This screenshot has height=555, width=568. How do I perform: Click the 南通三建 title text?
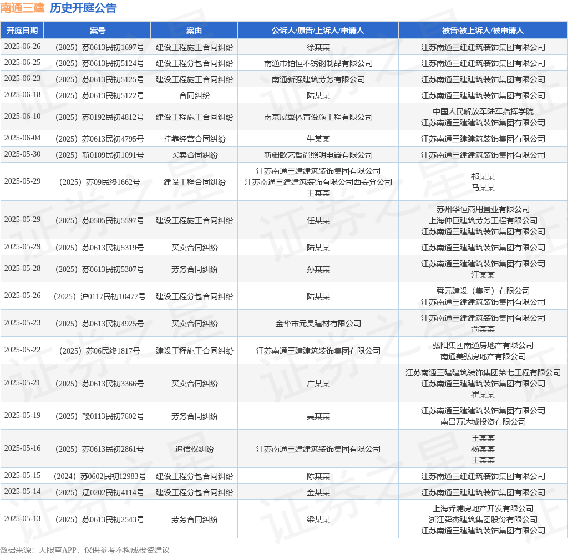(x=22, y=8)
